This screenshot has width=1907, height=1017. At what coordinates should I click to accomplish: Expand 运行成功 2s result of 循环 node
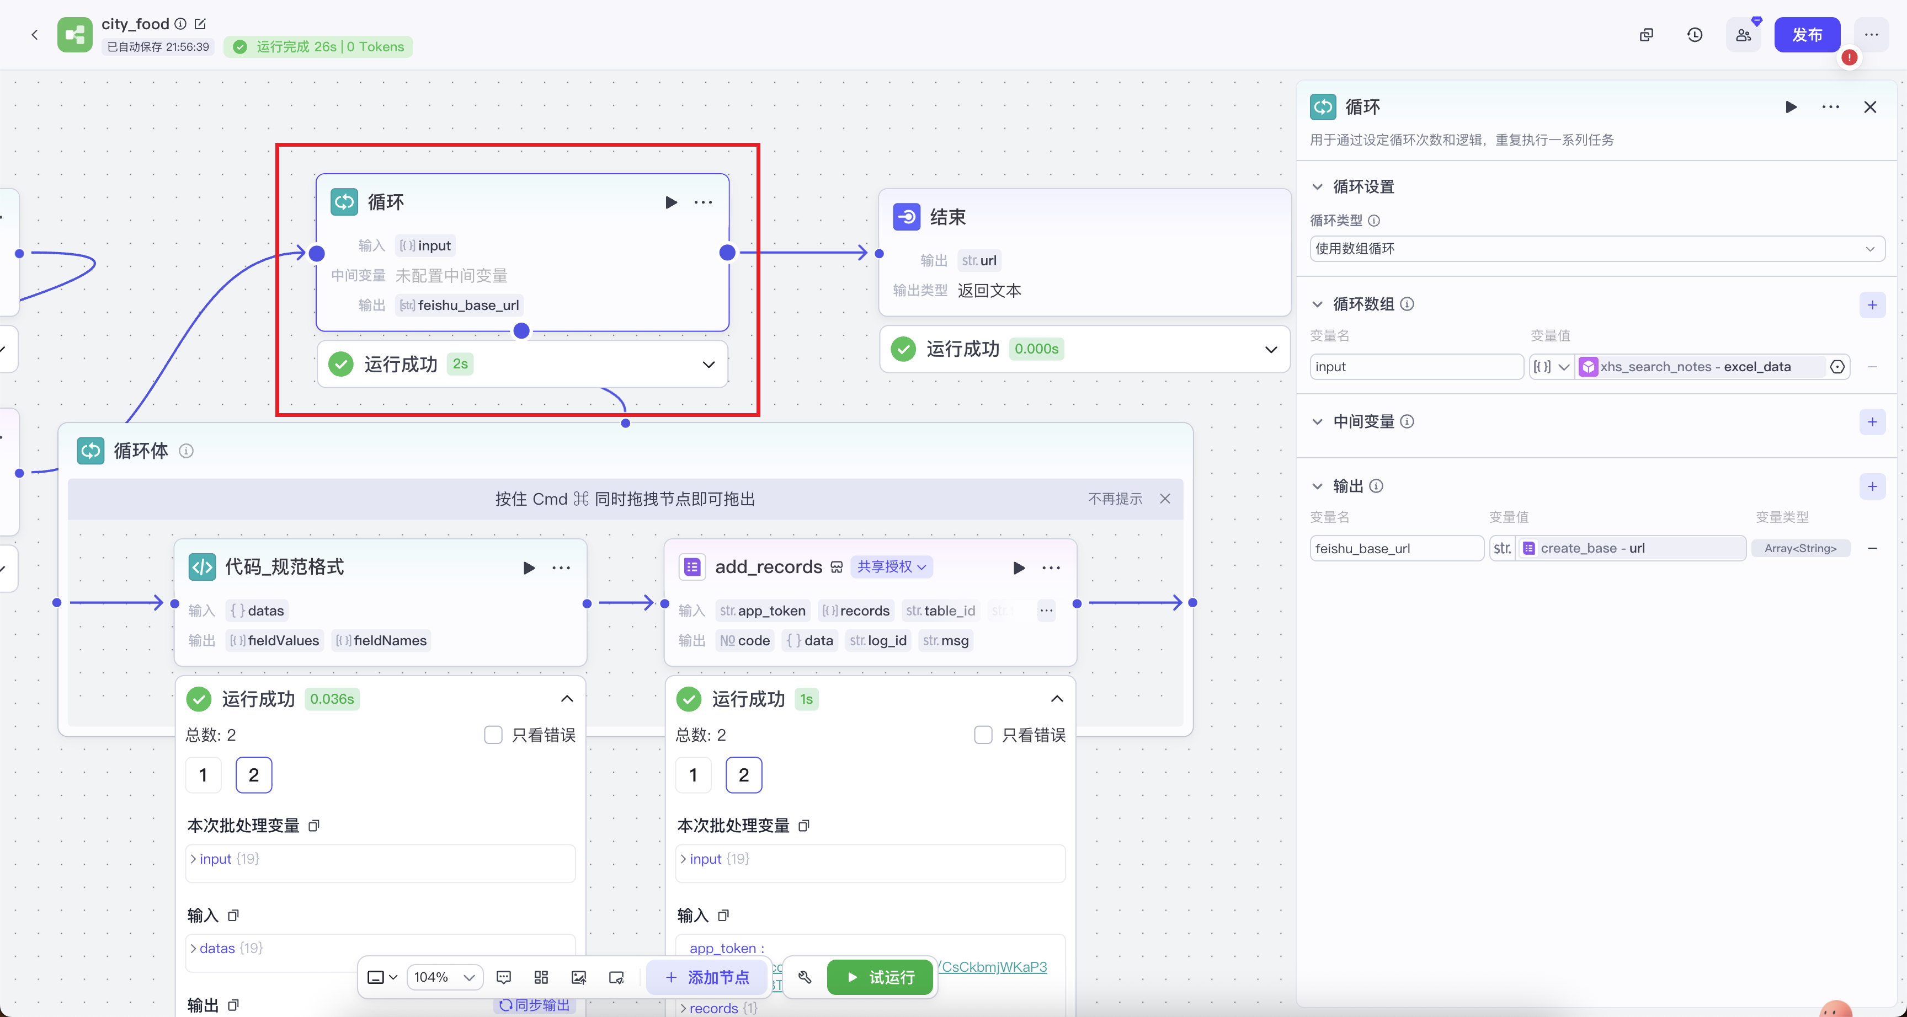point(708,364)
